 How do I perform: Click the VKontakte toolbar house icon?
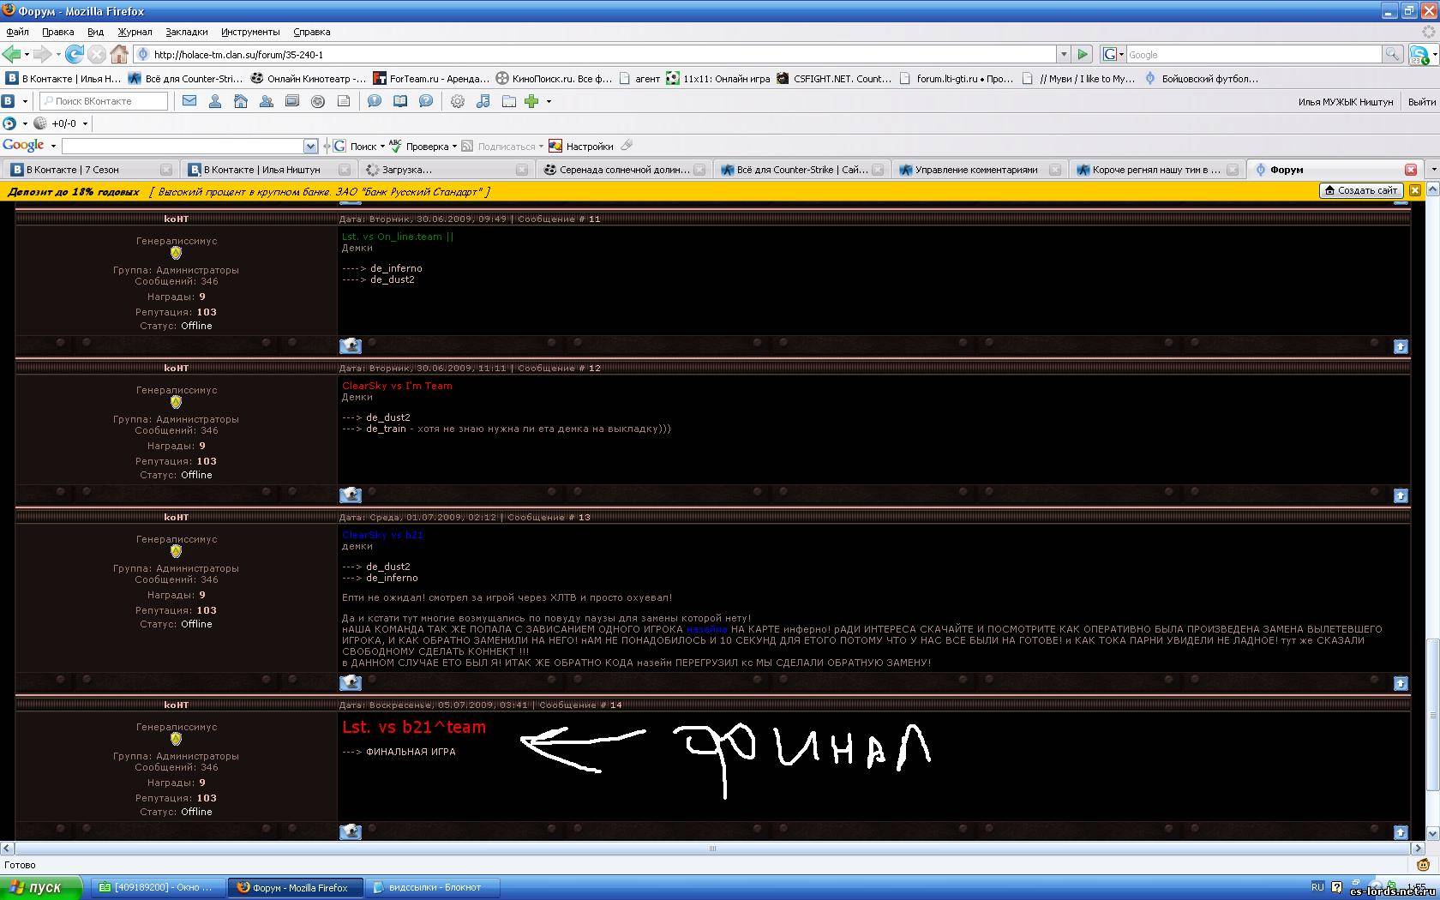click(x=241, y=101)
